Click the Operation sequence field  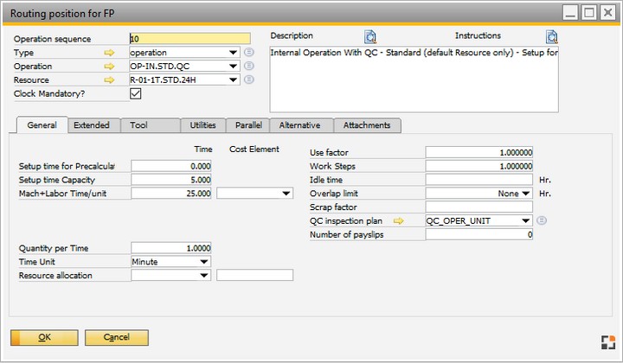coord(189,39)
